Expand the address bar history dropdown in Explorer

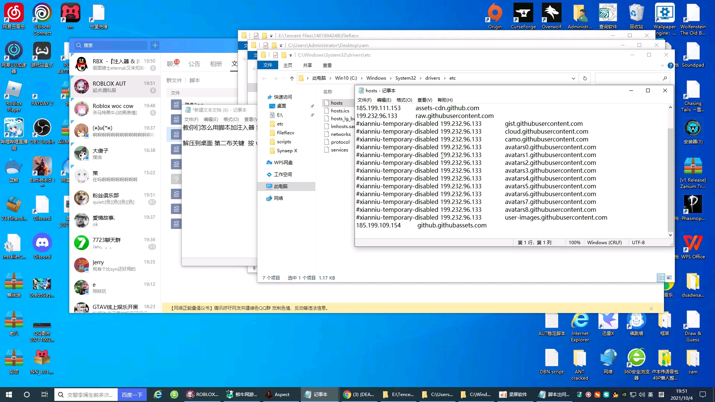click(x=573, y=78)
